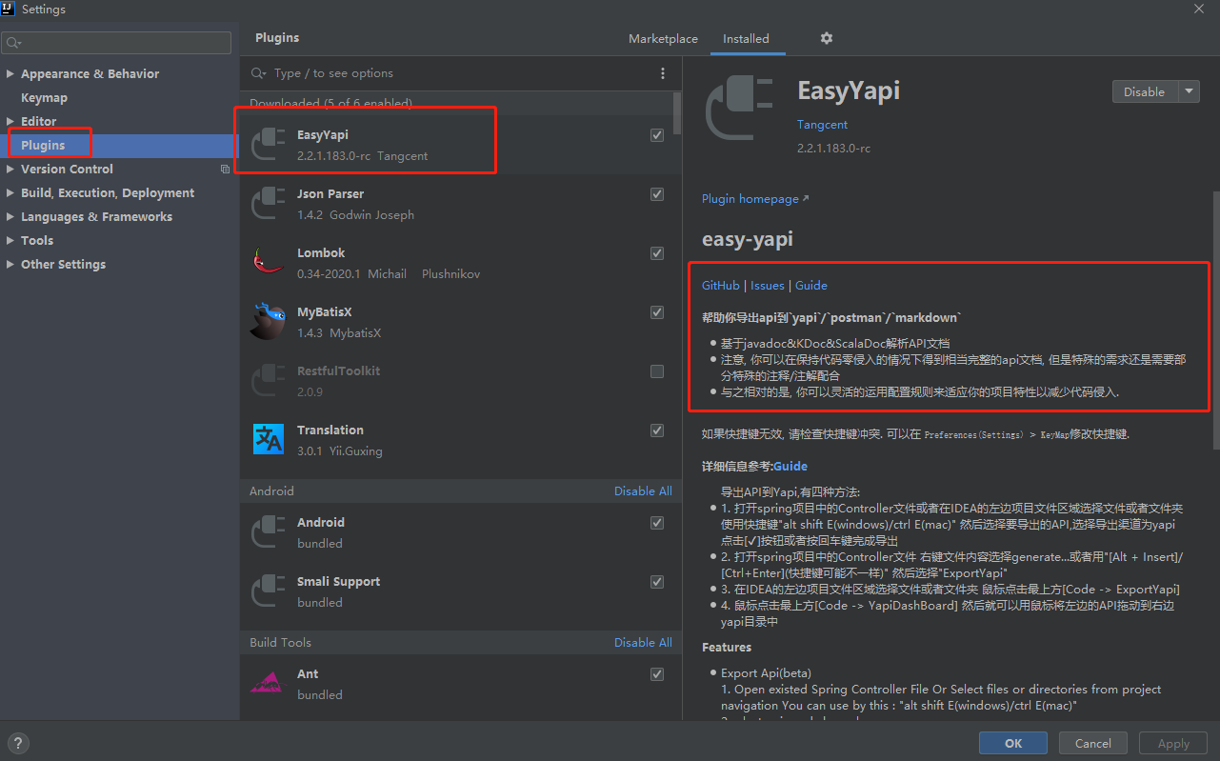Viewport: 1220px width, 761px height.
Task: Toggle the Translation plugin checkbox
Action: click(657, 431)
